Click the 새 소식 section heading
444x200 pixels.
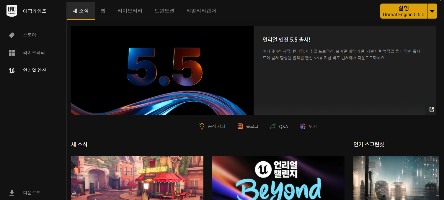pyautogui.click(x=79, y=145)
